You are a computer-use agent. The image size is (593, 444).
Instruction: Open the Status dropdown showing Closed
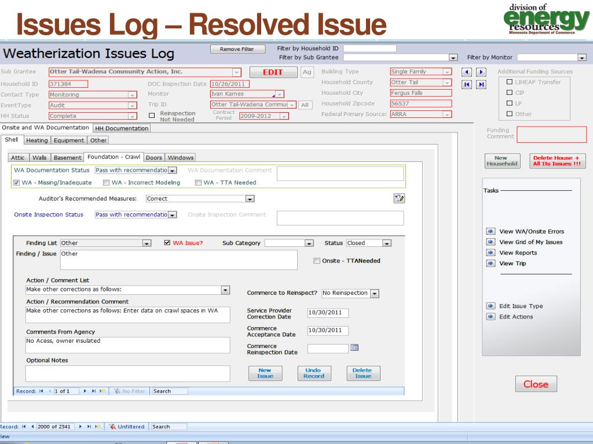tap(387, 243)
